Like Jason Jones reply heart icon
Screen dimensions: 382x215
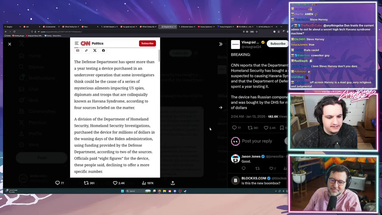pos(271,168)
